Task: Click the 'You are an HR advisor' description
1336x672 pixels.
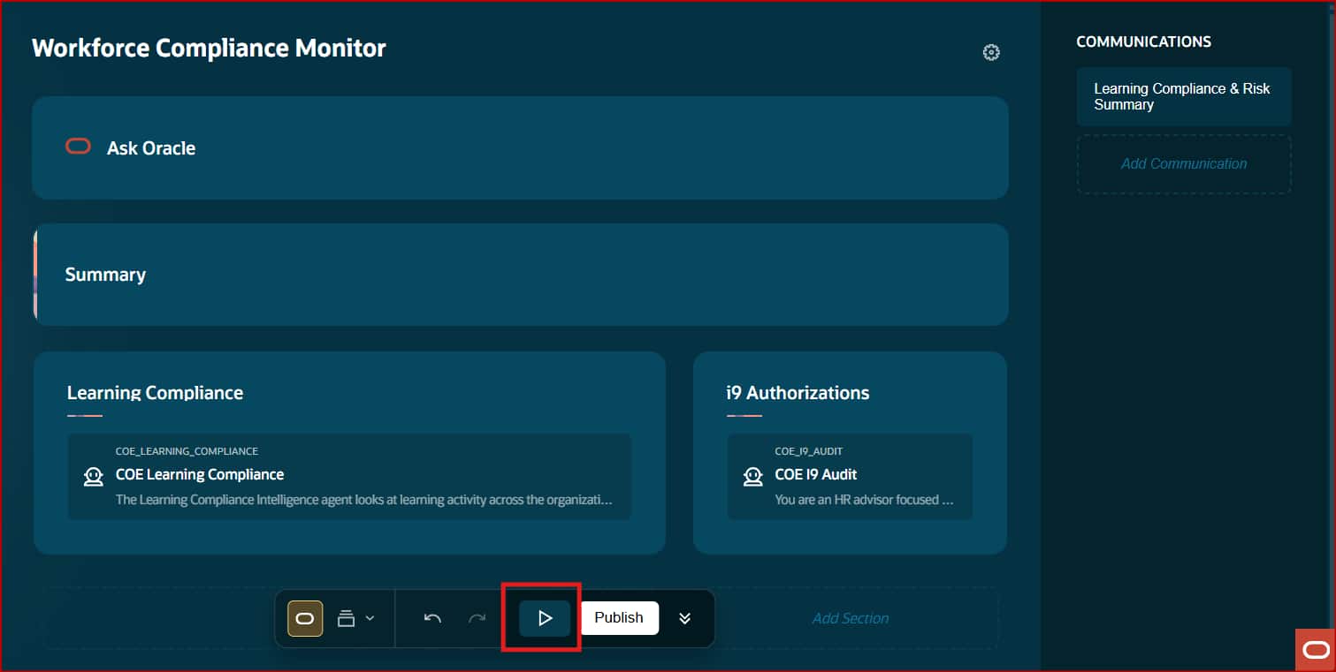Action: coord(864,500)
